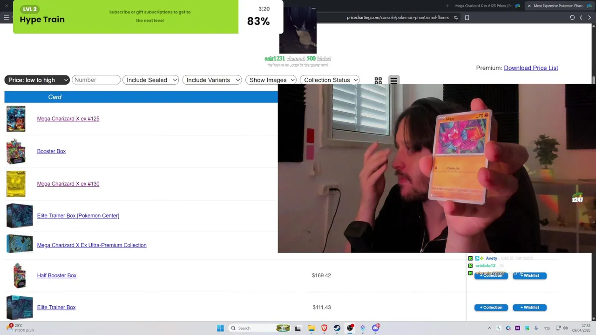Open the Windows Start menu
This screenshot has height=335, width=596.
pos(220,328)
